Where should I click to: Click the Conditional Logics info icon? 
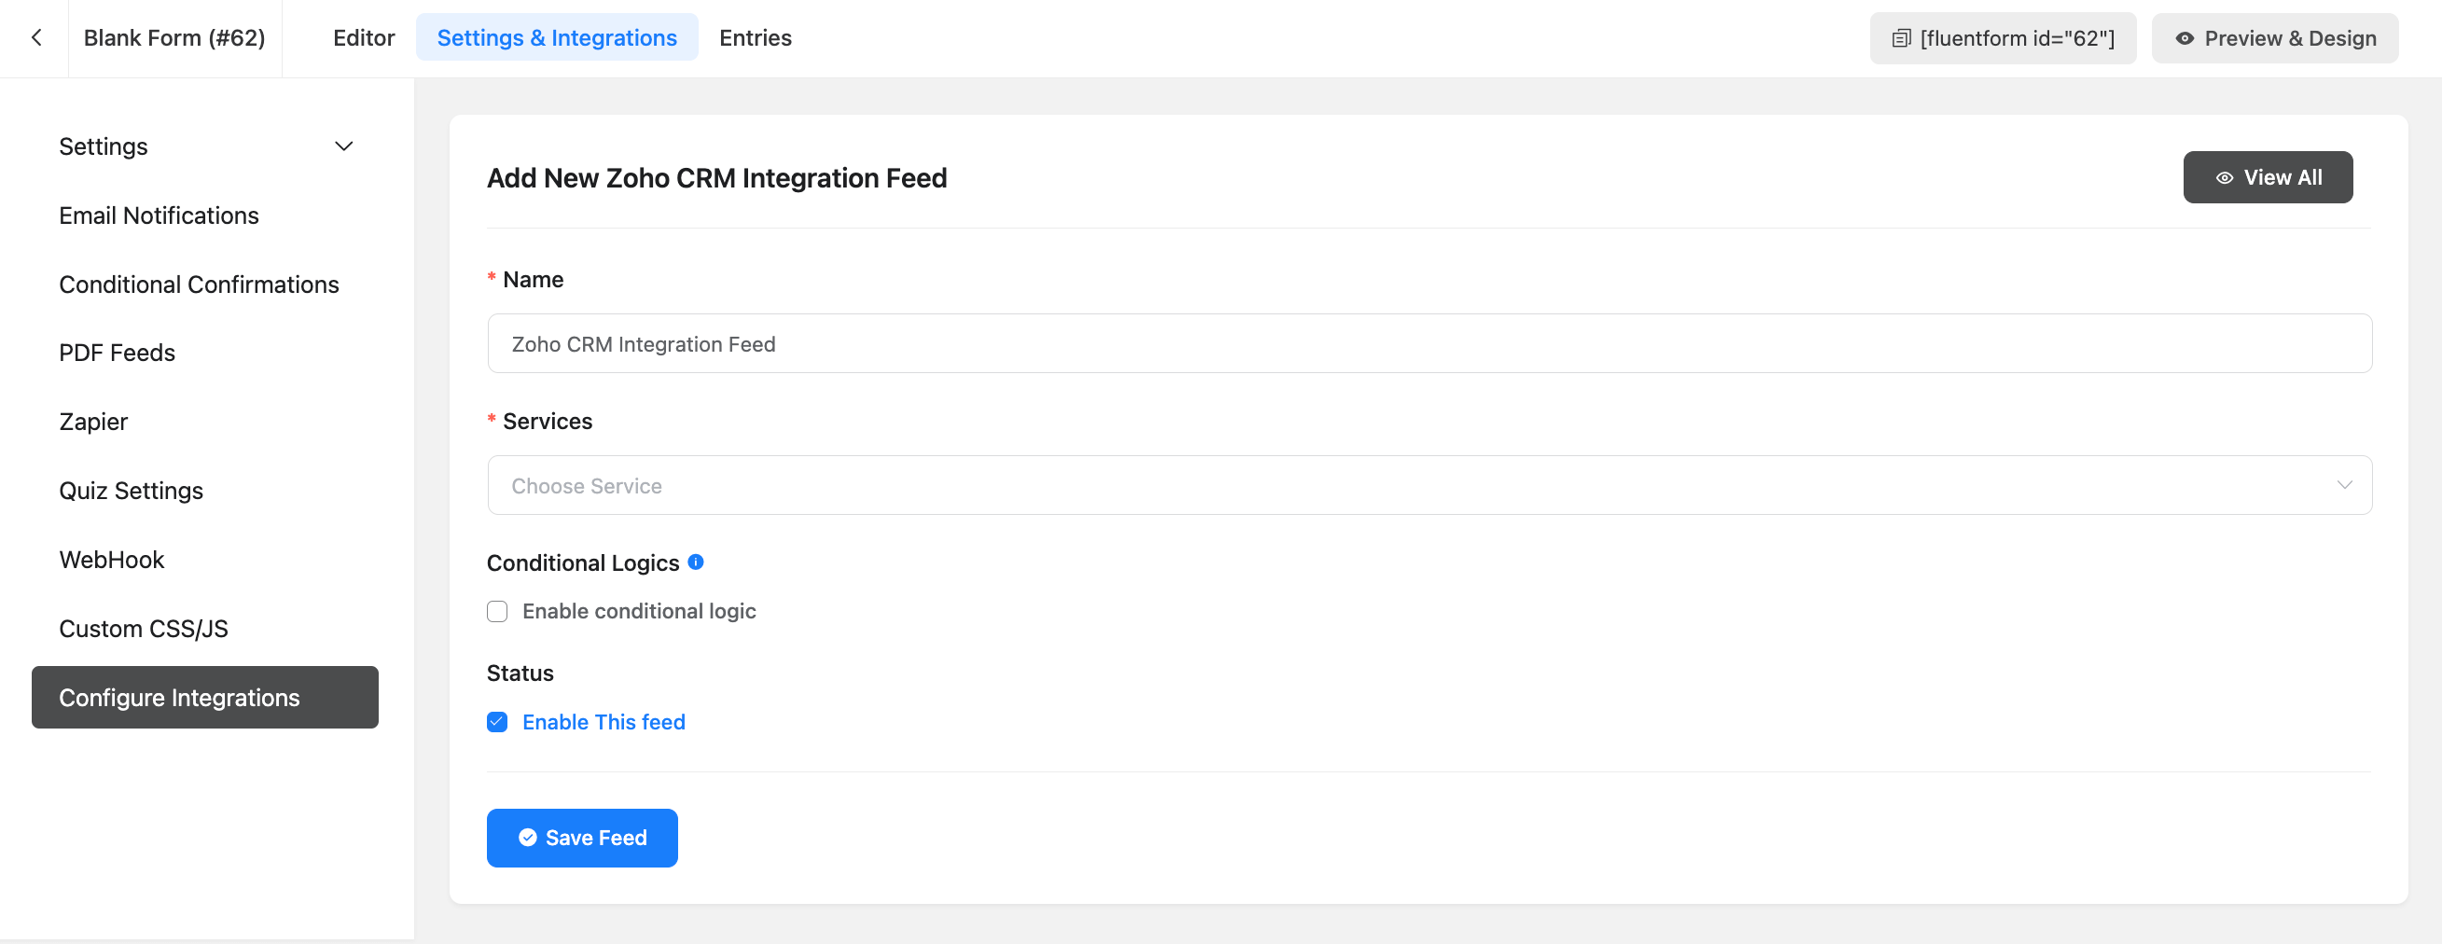click(696, 562)
